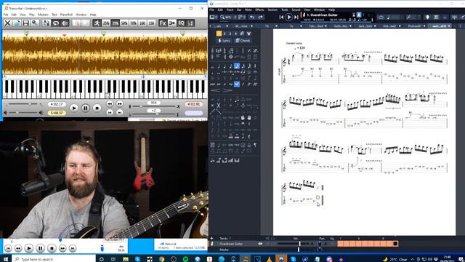Screen dimensions: 465x262
Task: Redo the last action in Guitar Pro
Action: pos(260,17)
